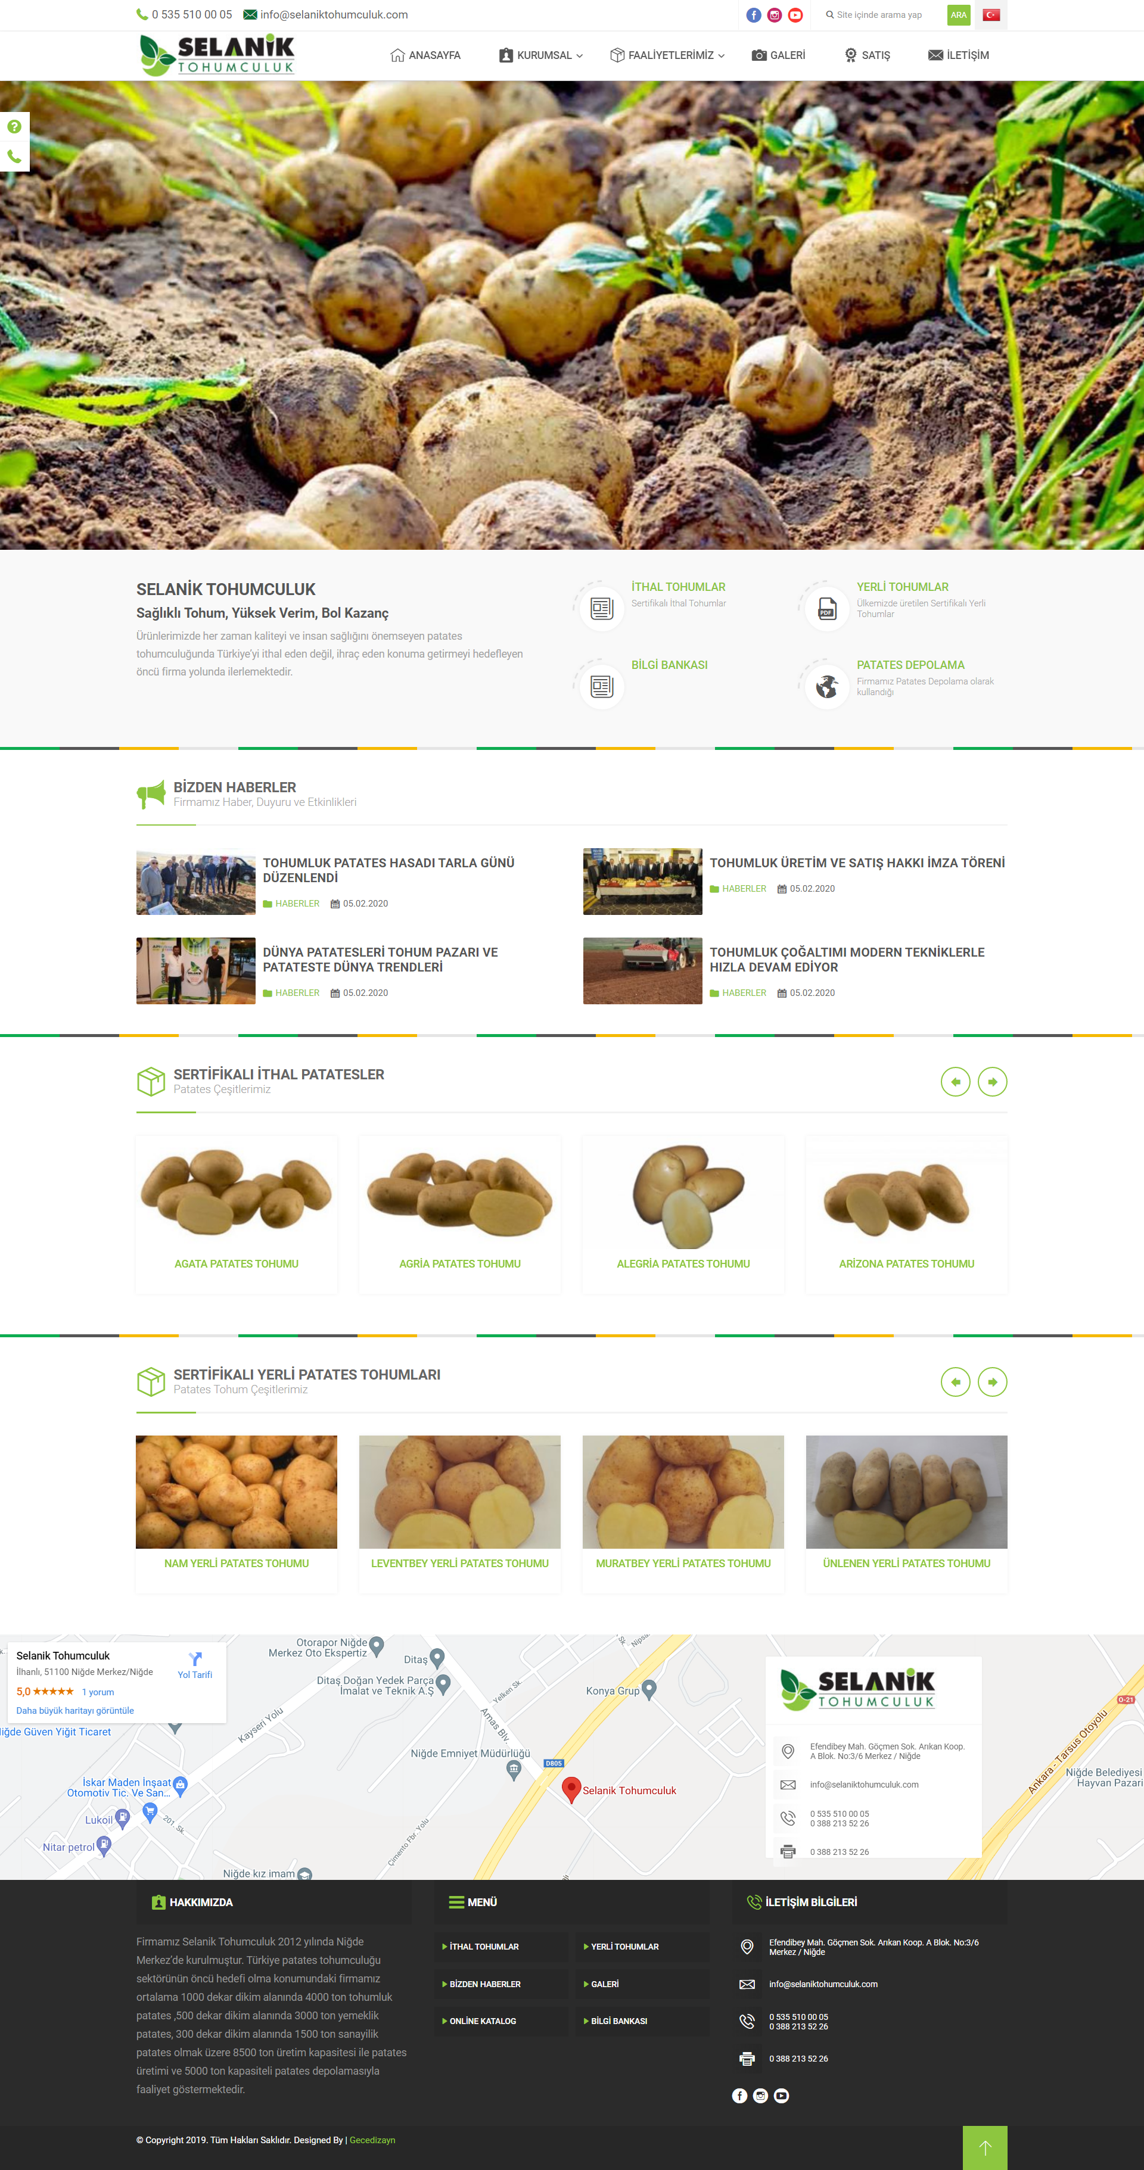1144x2170 pixels.
Task: Click the phone icon on left sidebar
Action: (x=14, y=157)
